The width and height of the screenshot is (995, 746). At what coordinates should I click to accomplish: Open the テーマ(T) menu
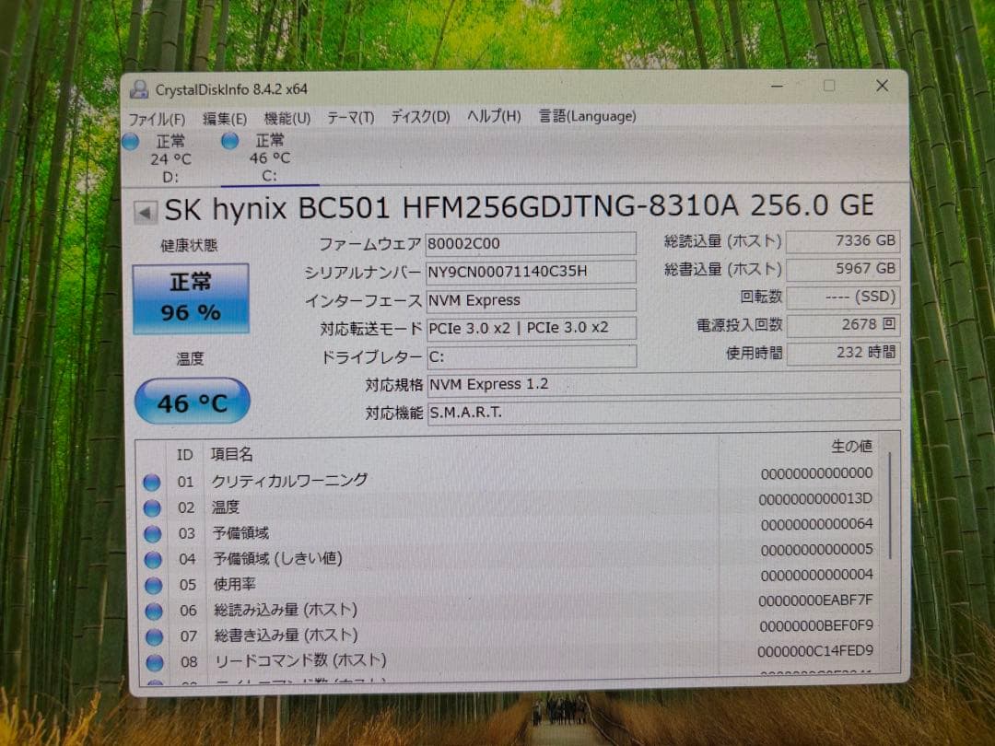pyautogui.click(x=350, y=117)
